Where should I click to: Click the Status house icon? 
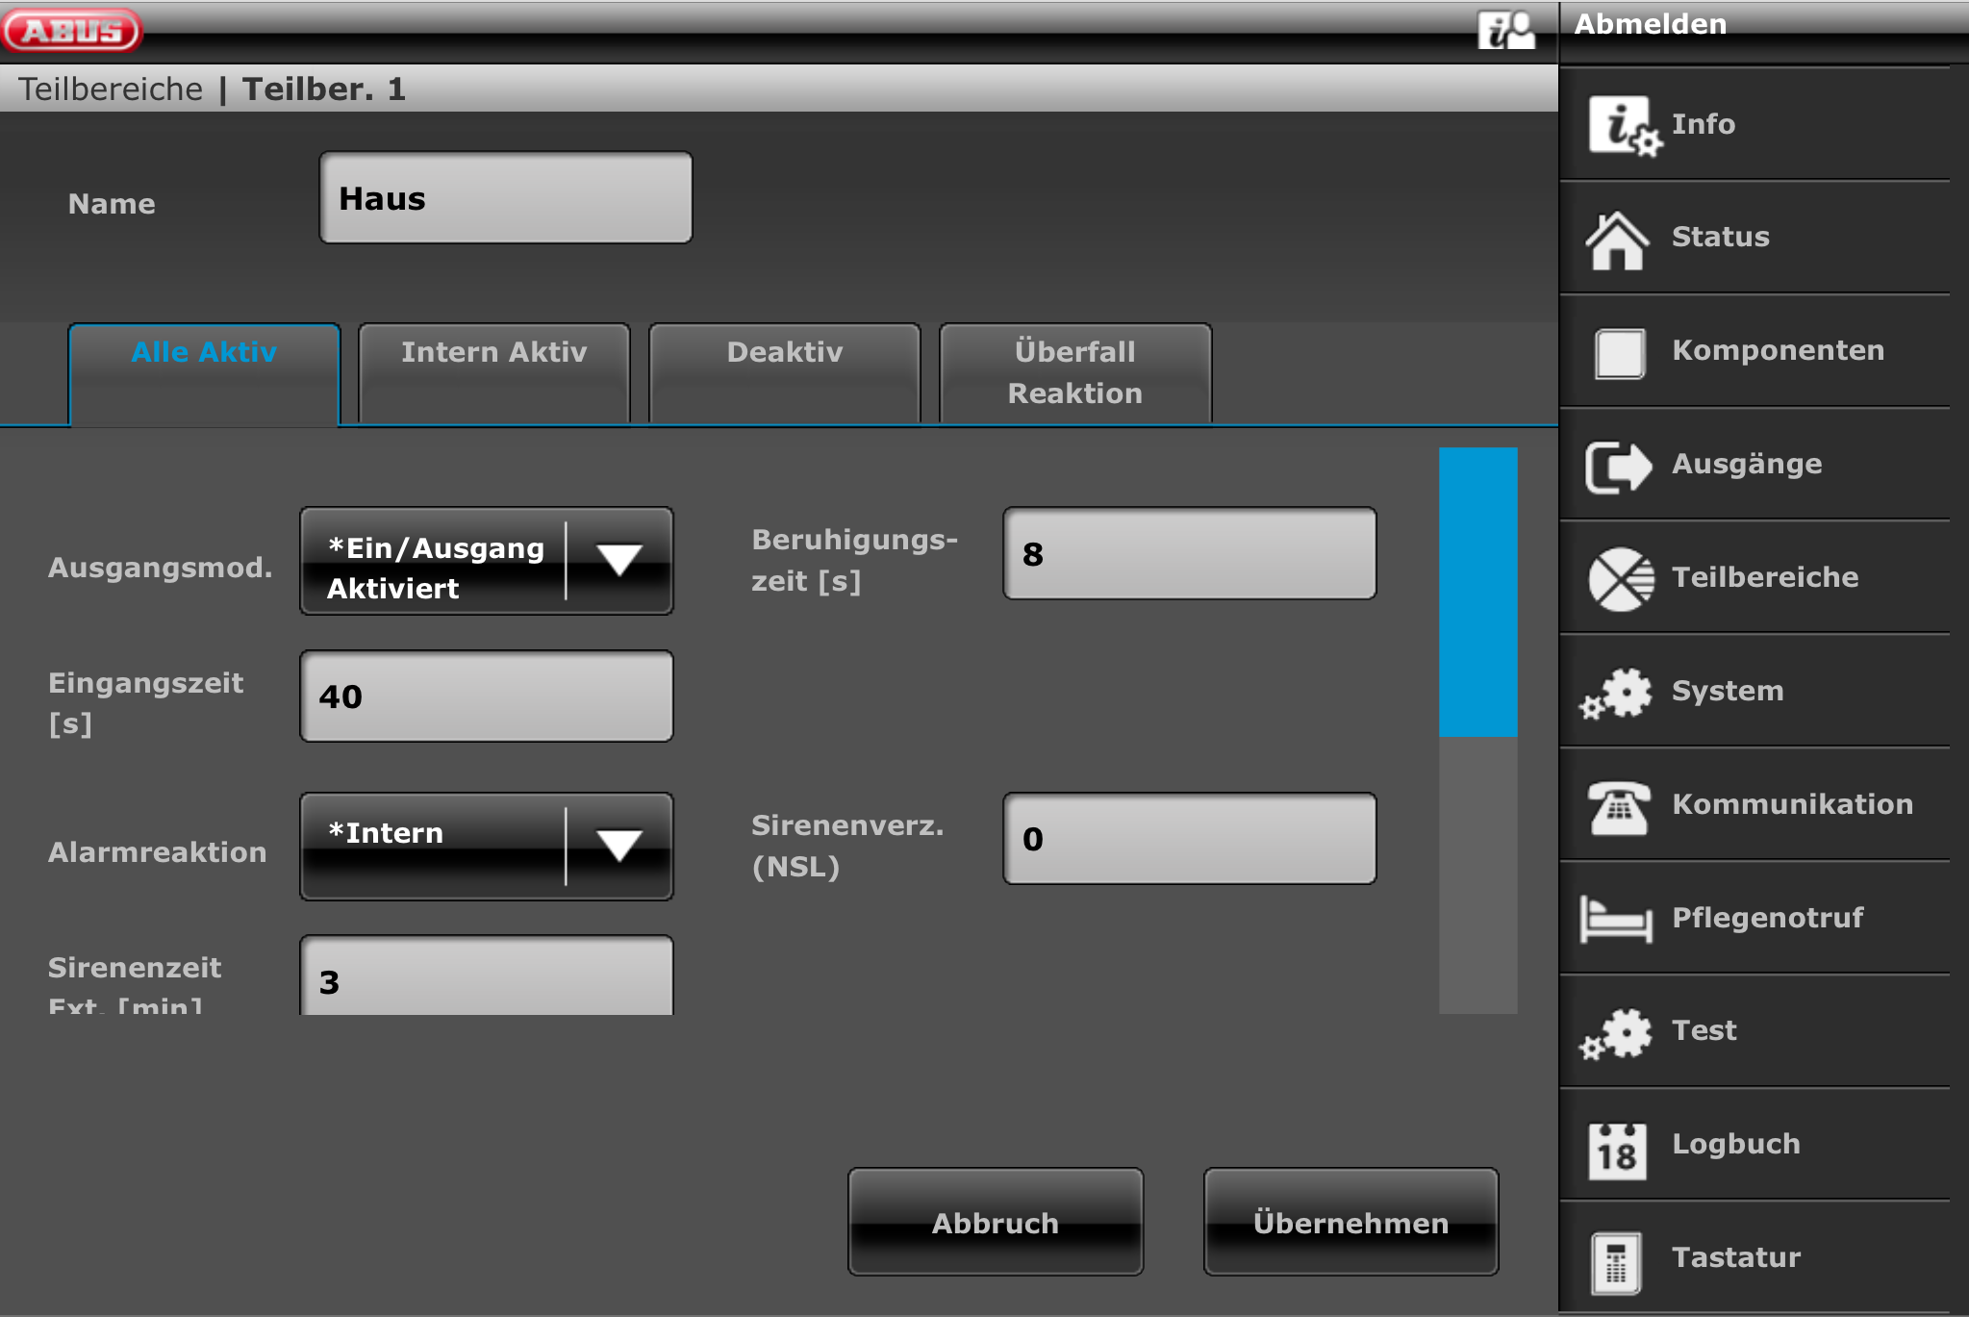tap(1618, 241)
